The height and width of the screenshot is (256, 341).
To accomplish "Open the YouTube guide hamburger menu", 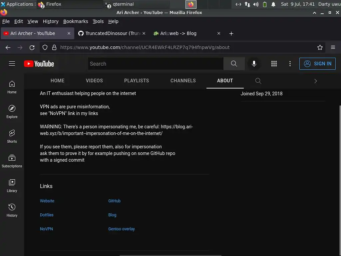I will coord(12,64).
